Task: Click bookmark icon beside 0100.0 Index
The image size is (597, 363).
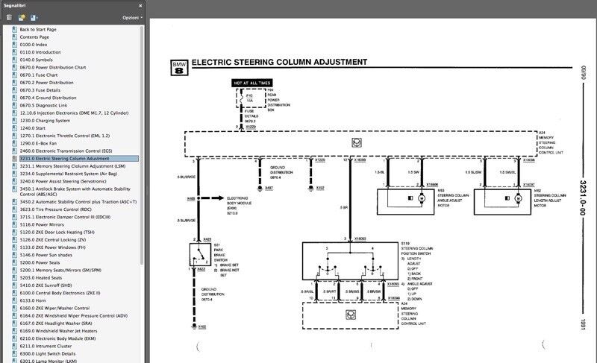Action: pyautogui.click(x=13, y=45)
